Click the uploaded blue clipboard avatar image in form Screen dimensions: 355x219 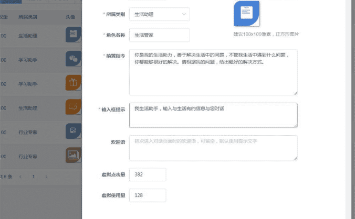(247, 14)
